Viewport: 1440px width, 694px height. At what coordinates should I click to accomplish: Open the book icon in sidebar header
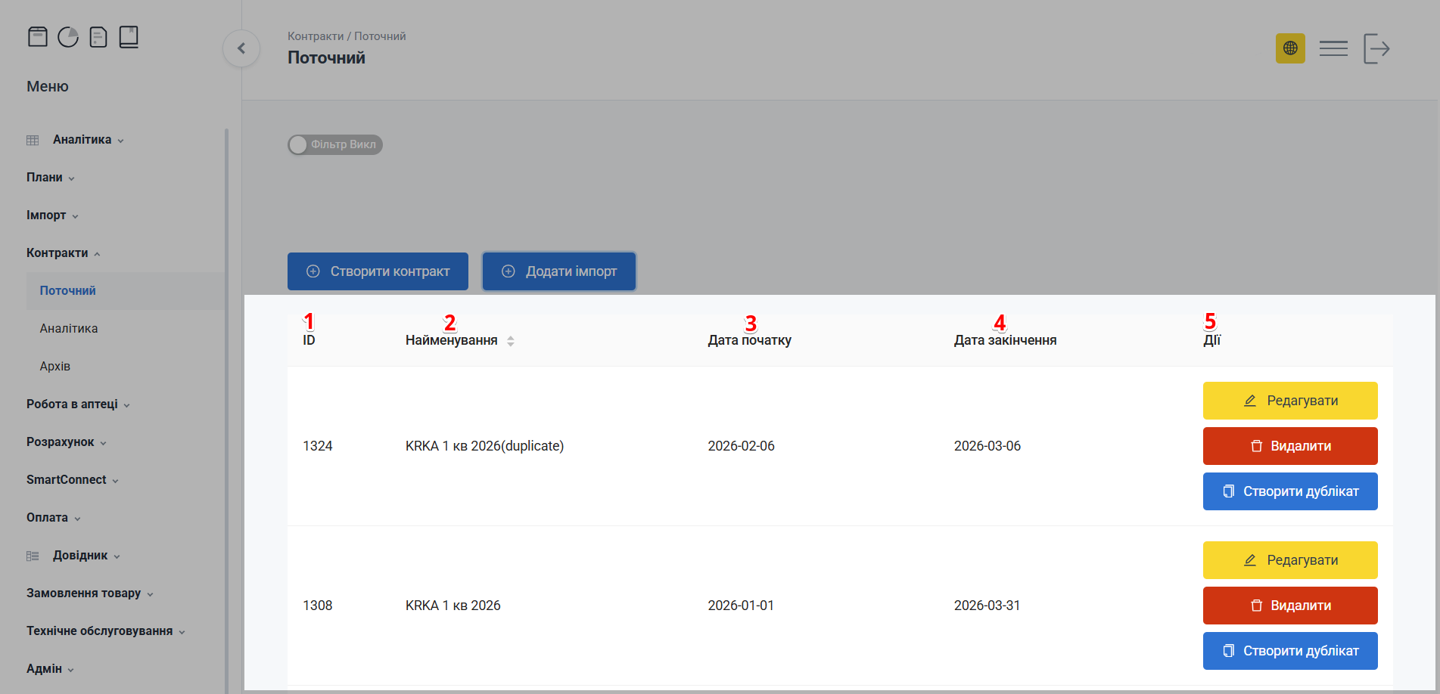(x=129, y=37)
